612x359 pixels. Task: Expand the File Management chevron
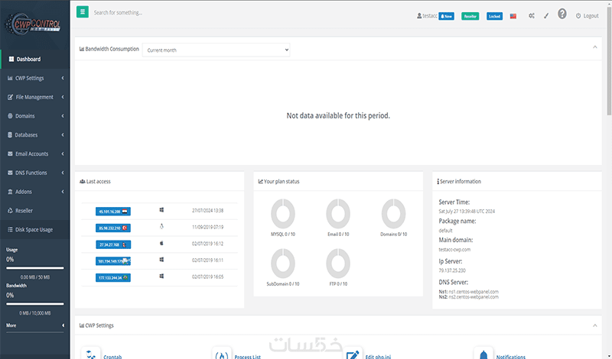pyautogui.click(x=63, y=97)
